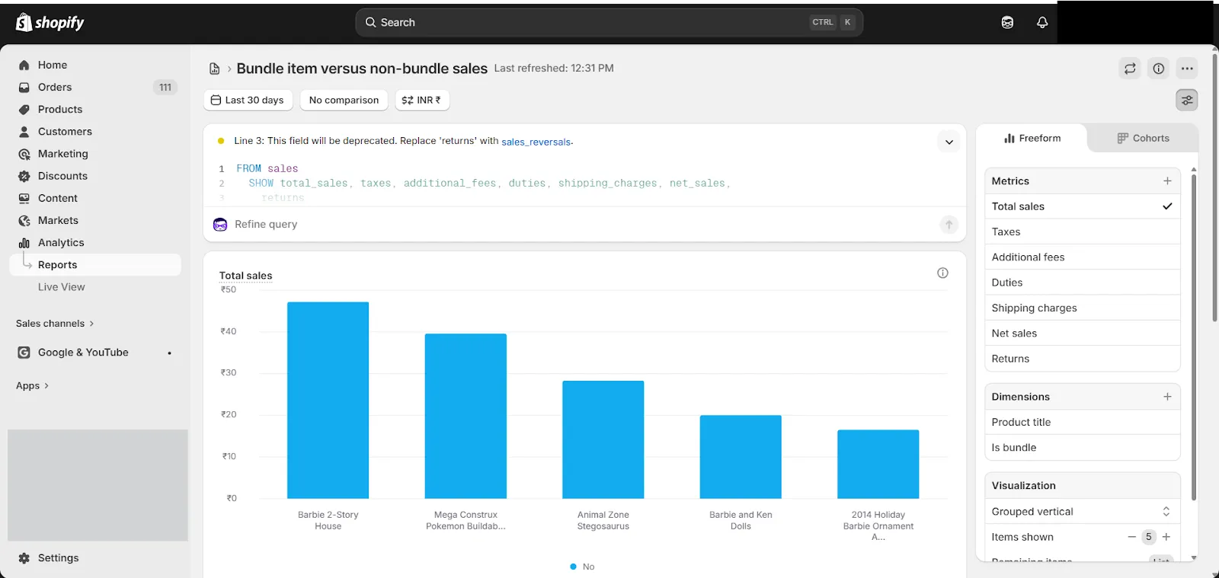Click the plus icon to add a metric
This screenshot has width=1219, height=578.
pos(1167,180)
